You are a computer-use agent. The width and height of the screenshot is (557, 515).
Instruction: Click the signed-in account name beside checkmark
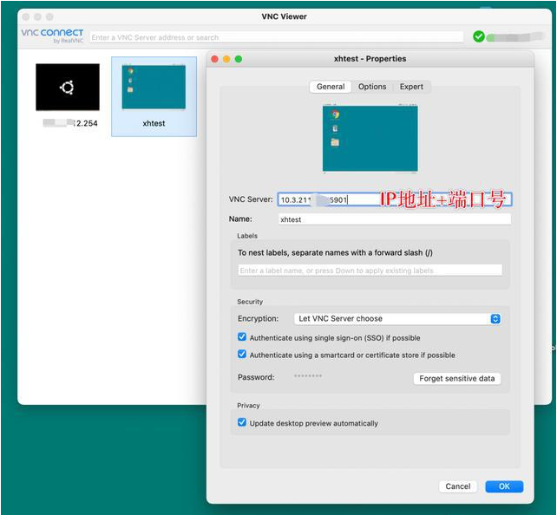pos(515,36)
